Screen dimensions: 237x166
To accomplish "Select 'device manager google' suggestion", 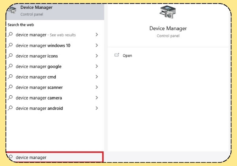I will coord(55,66).
